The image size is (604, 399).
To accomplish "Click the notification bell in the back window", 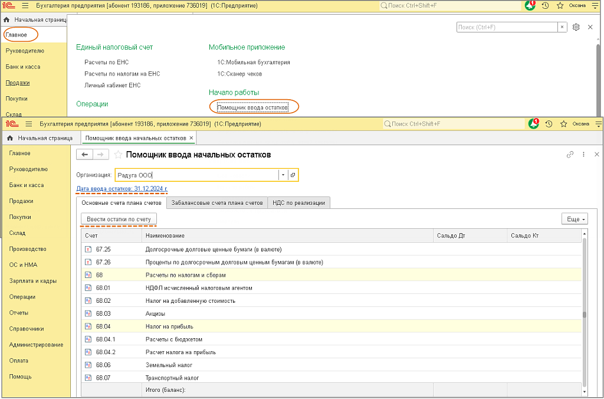I will tap(530, 6).
